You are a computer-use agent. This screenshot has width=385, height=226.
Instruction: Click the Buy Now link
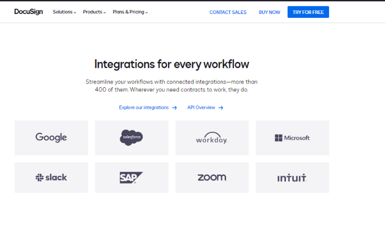pos(269,12)
